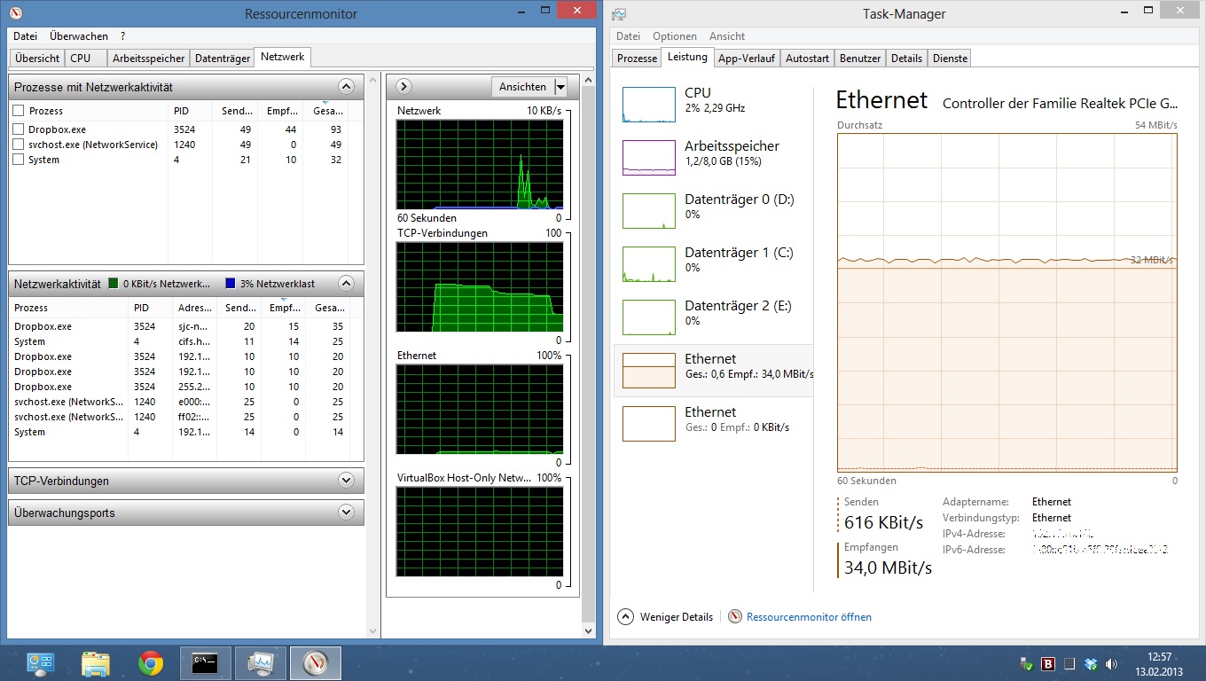Select Datenträger 1 (C:) performance entry
Viewport: 1206px width, 681px height.
tap(713, 264)
